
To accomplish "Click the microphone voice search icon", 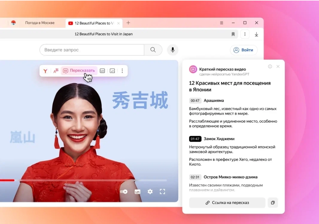I will click(173, 50).
